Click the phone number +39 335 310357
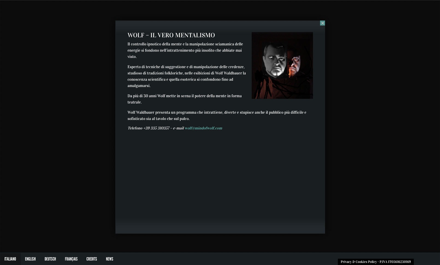 156,128
